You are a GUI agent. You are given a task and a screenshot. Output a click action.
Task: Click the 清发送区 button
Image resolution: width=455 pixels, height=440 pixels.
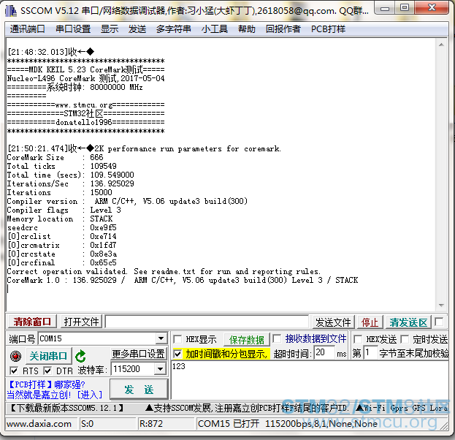[x=408, y=322]
